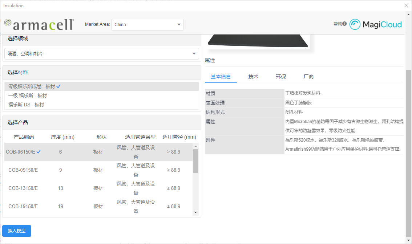Click the Armacell logo
Image resolution: width=412 pixels, height=244 pixels.
tap(39, 24)
